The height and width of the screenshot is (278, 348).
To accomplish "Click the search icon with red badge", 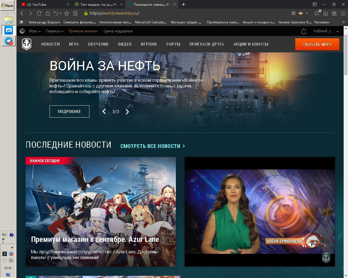I will (x=317, y=13).
